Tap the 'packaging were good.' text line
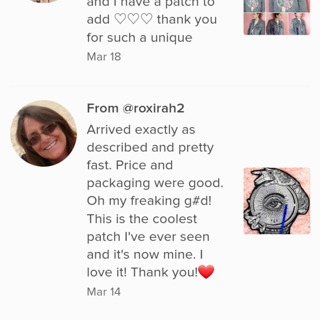 tap(155, 183)
